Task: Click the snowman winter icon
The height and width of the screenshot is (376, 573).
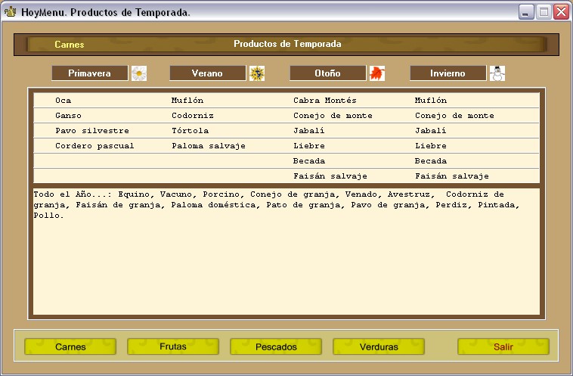Action: pos(497,73)
